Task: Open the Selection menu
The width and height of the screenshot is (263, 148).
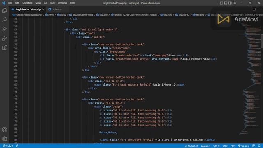Action: [28, 3]
